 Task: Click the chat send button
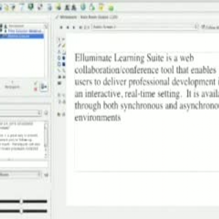click(46, 175)
